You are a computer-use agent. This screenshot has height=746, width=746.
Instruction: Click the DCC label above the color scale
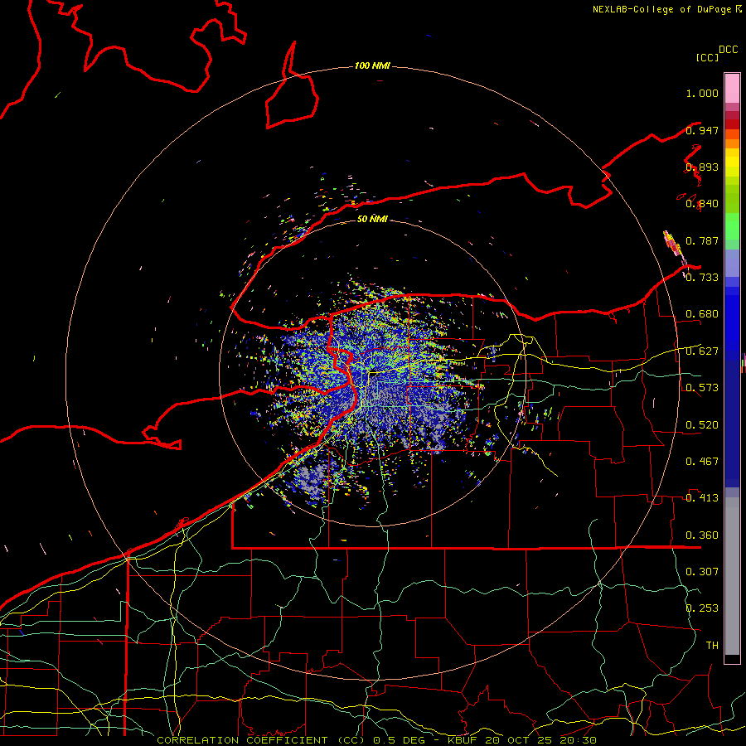click(729, 50)
